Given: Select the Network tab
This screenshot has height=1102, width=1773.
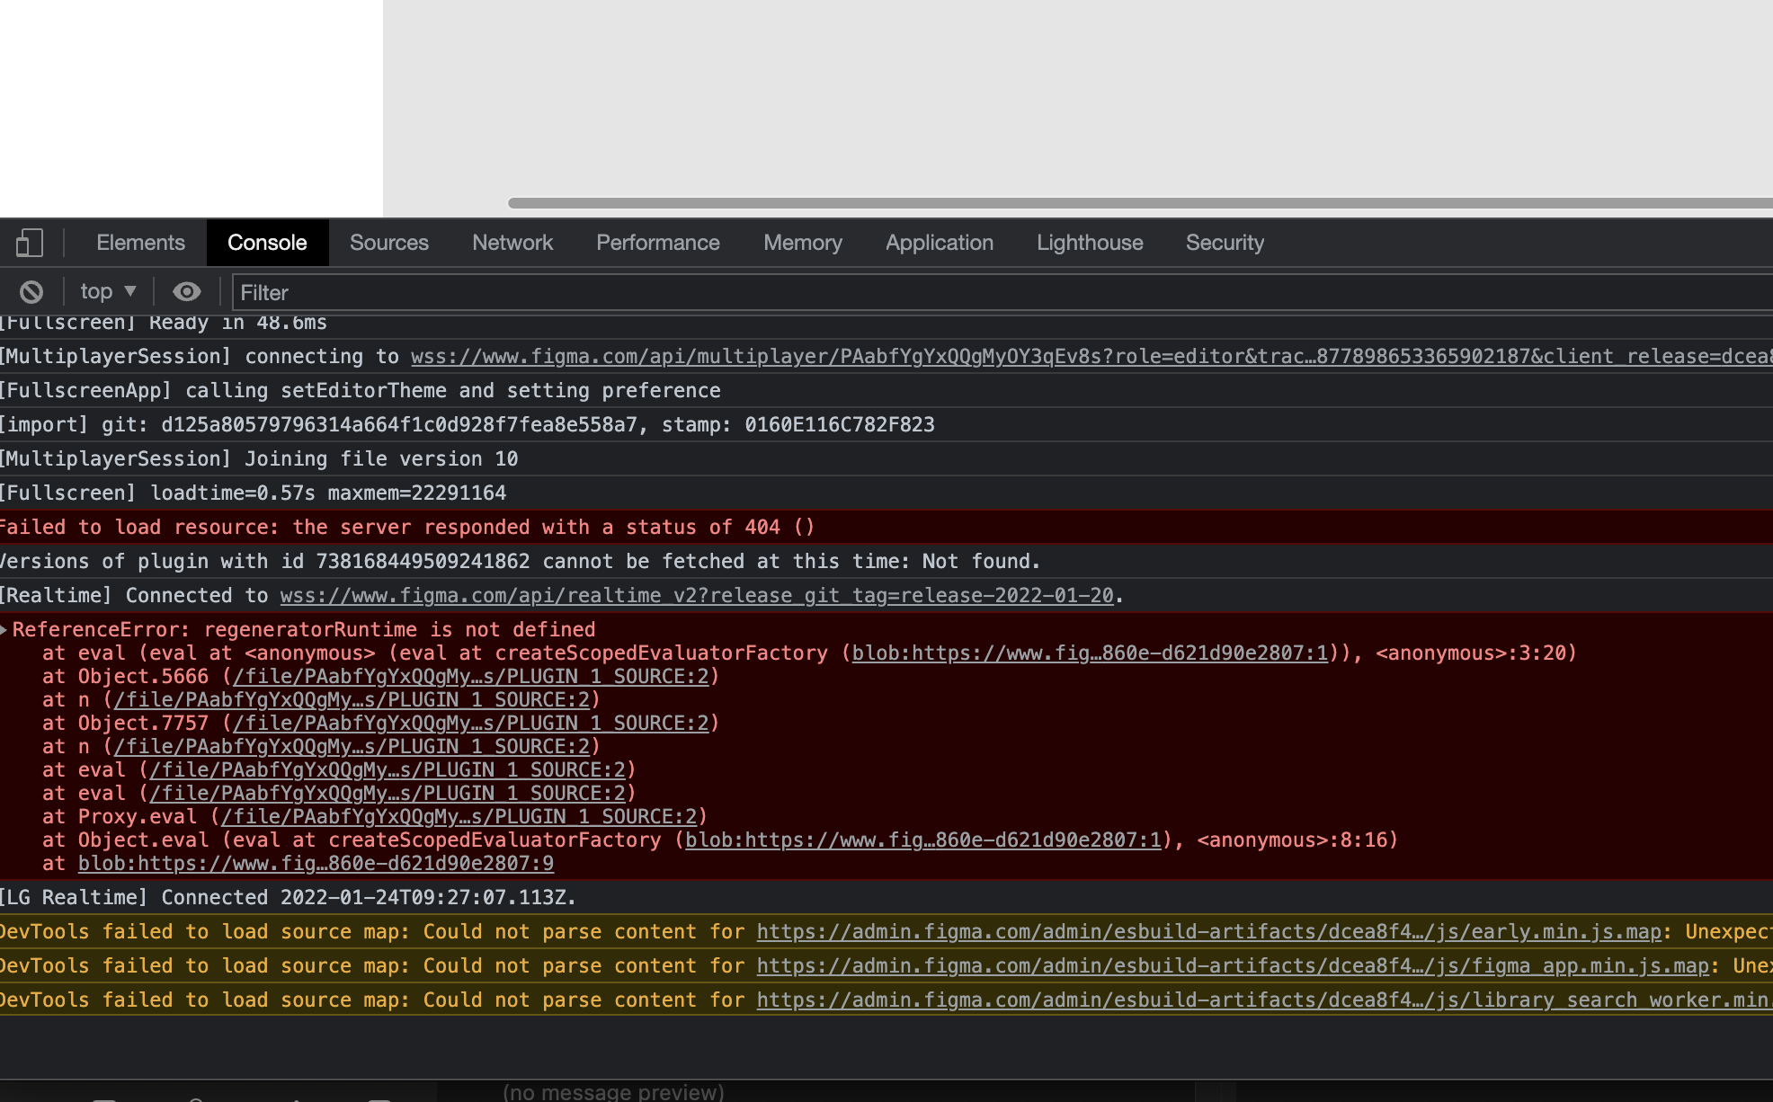Looking at the screenshot, I should tap(512, 243).
